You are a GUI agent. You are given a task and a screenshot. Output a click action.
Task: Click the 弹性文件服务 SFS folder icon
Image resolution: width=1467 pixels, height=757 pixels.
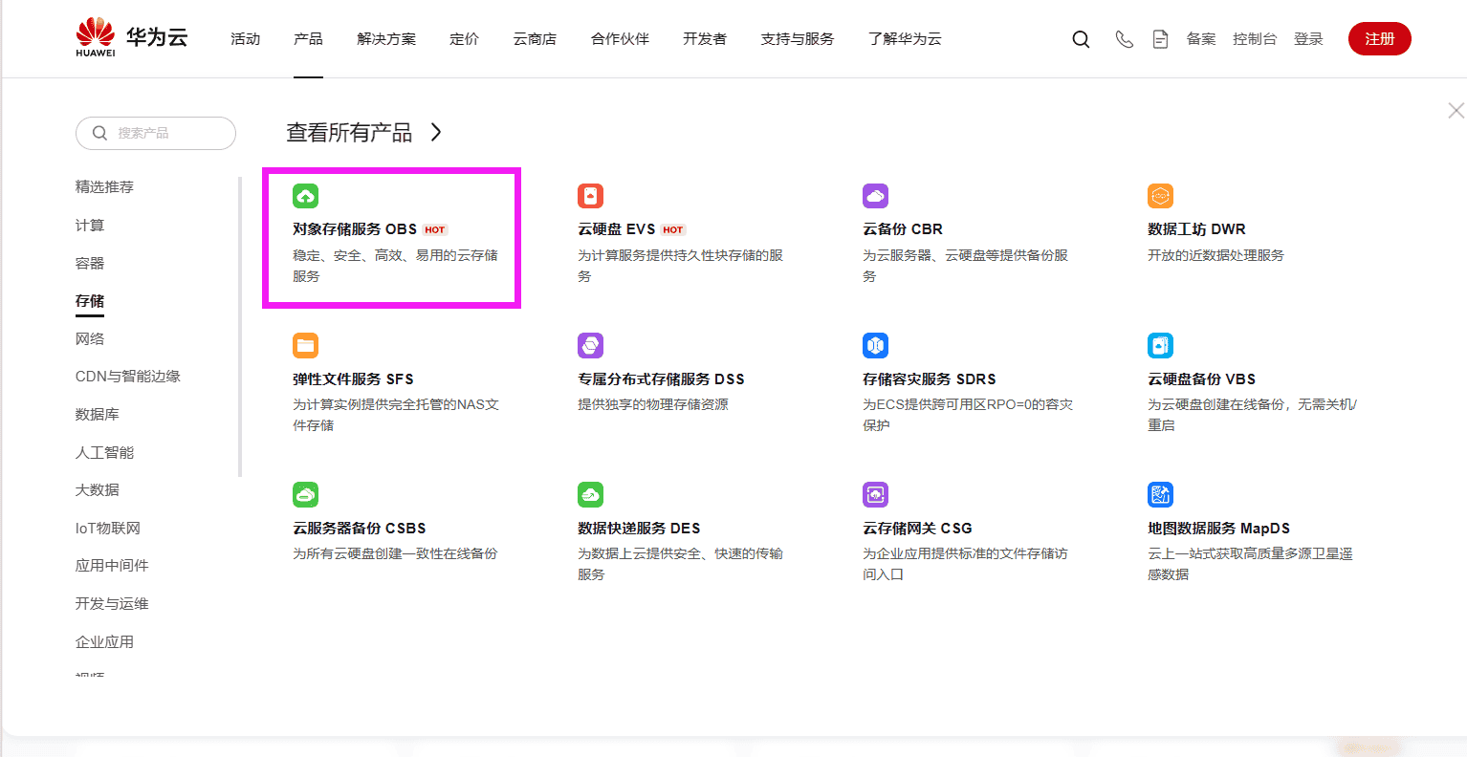coord(305,345)
